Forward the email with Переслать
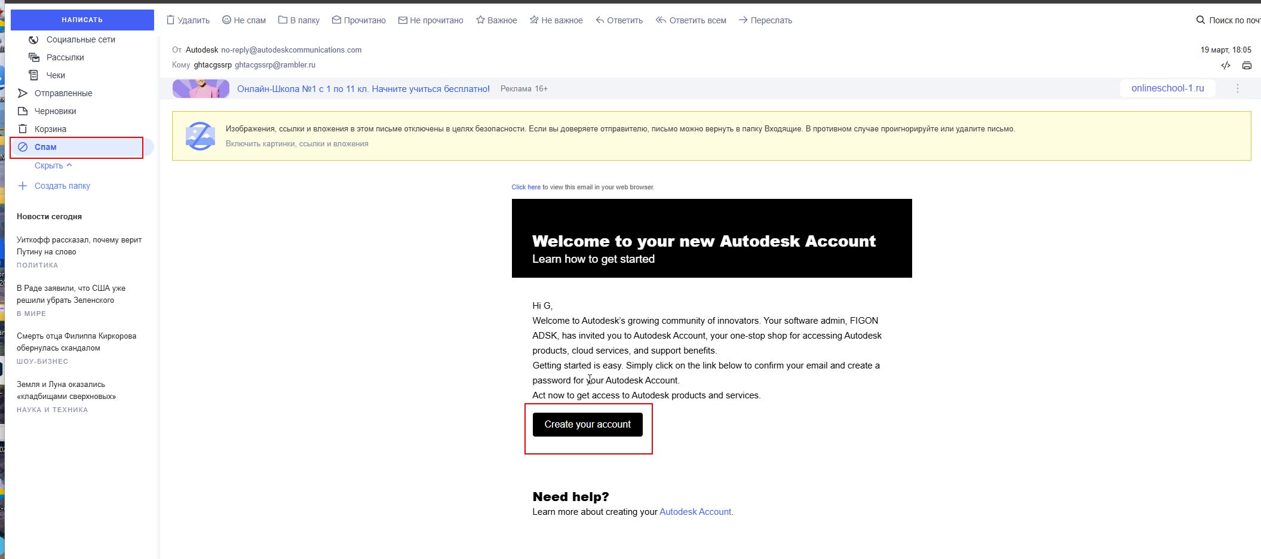1261x559 pixels. point(765,20)
